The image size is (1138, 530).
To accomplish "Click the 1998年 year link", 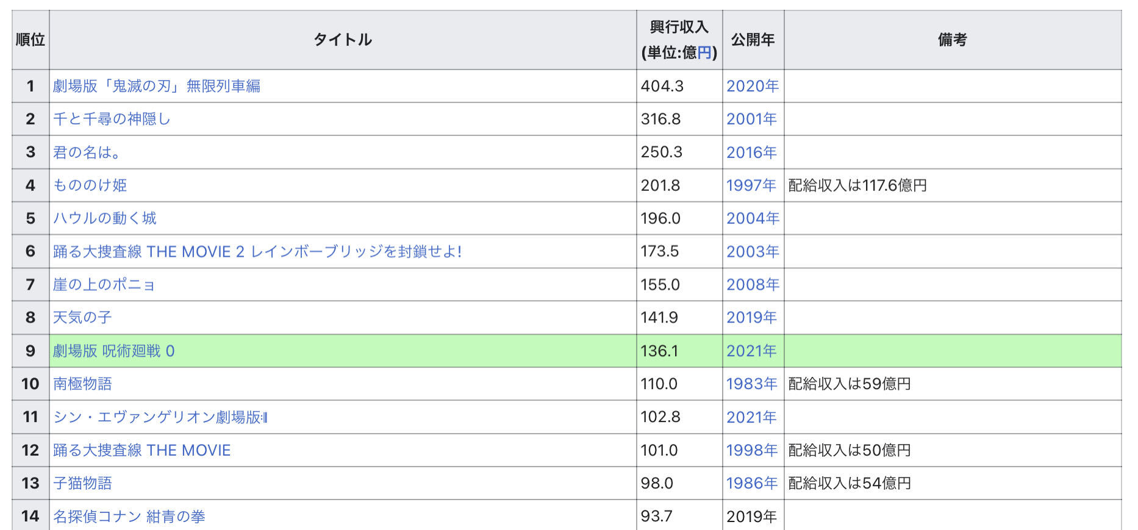I will coord(751,450).
